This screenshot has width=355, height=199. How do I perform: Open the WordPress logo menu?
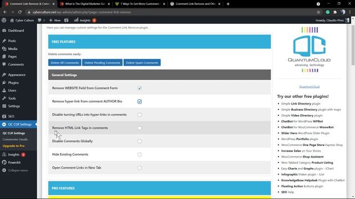(4, 20)
